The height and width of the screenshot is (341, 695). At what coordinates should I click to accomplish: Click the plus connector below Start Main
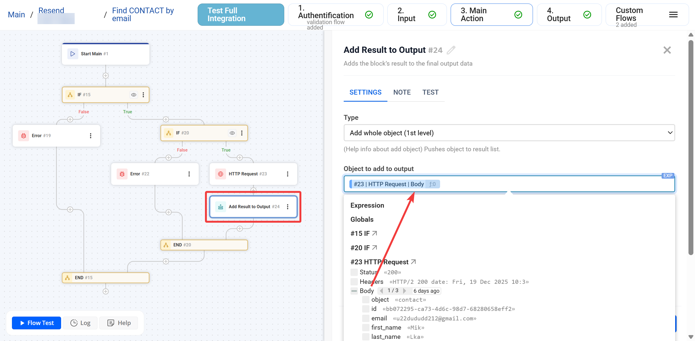(x=106, y=76)
